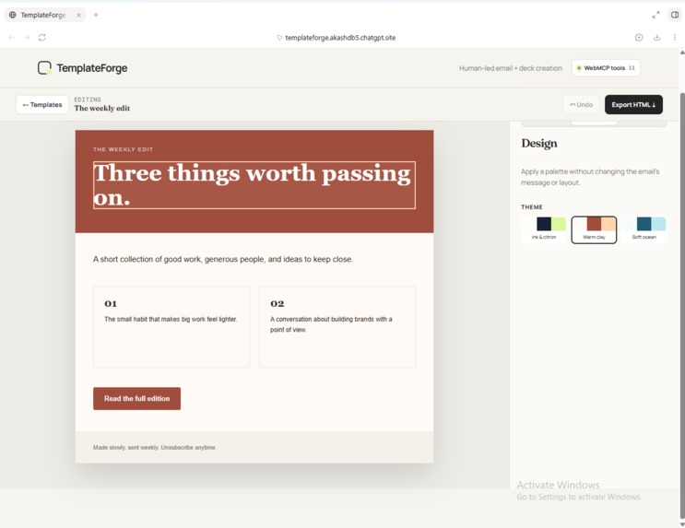Open the browser three-dot menu
The height and width of the screenshot is (528, 685).
[x=675, y=38]
